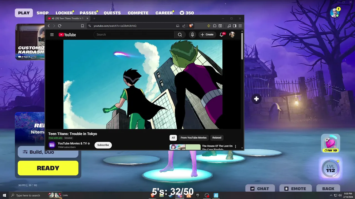Screen dimensions: 355x199
Task: Open the LVL 112 level progress ring
Action: pyautogui.click(x=330, y=168)
